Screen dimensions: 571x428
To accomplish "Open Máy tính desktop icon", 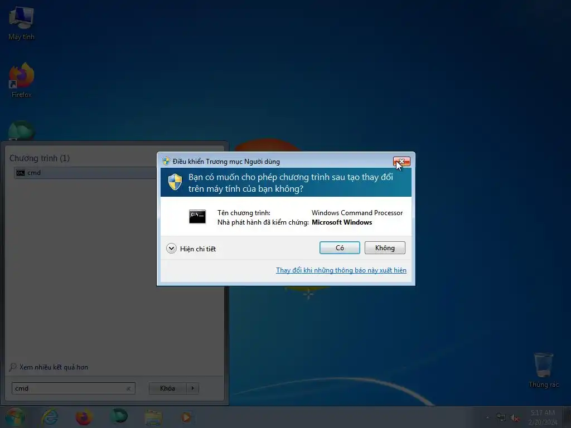I will point(21,23).
